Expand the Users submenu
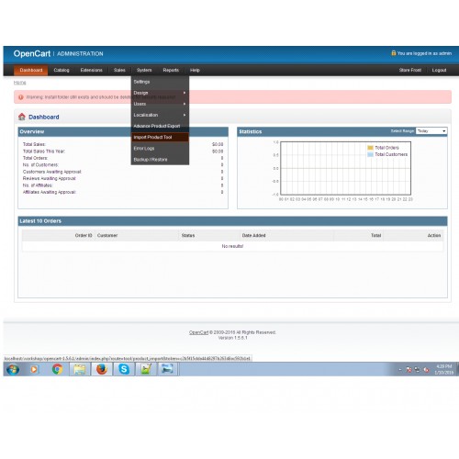The width and height of the screenshot is (459, 459). tap(160, 104)
